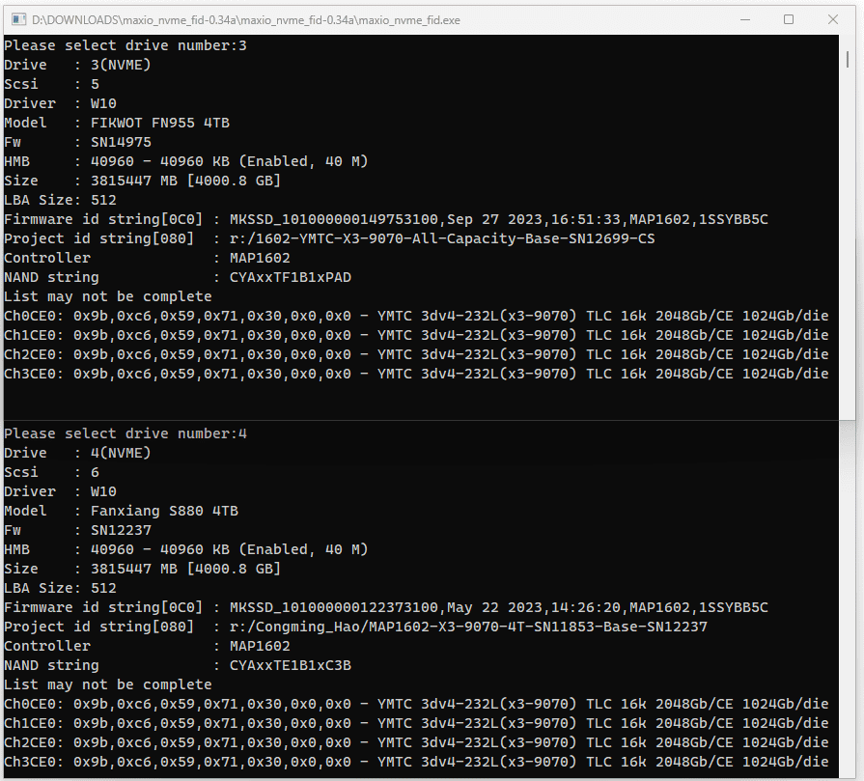
Task: Click model line 'FIKWOT FN955 4TB'
Action: pos(117,123)
